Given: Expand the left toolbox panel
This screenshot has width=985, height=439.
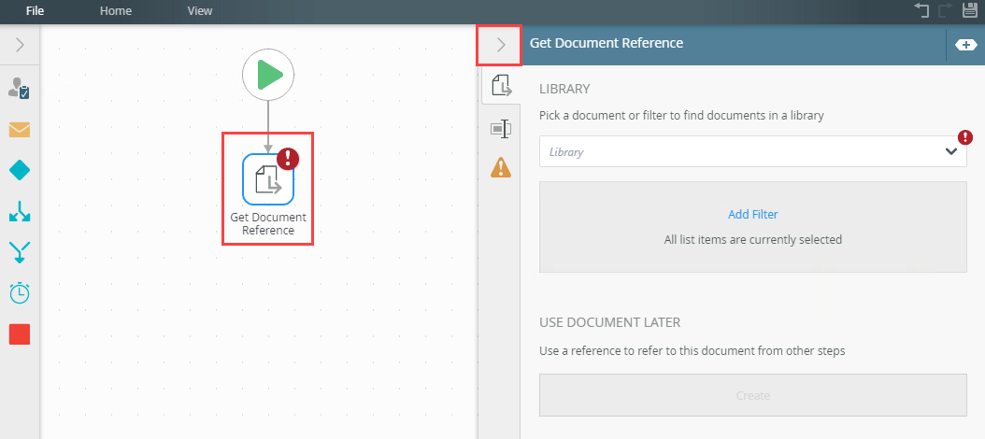Looking at the screenshot, I should pyautogui.click(x=21, y=44).
